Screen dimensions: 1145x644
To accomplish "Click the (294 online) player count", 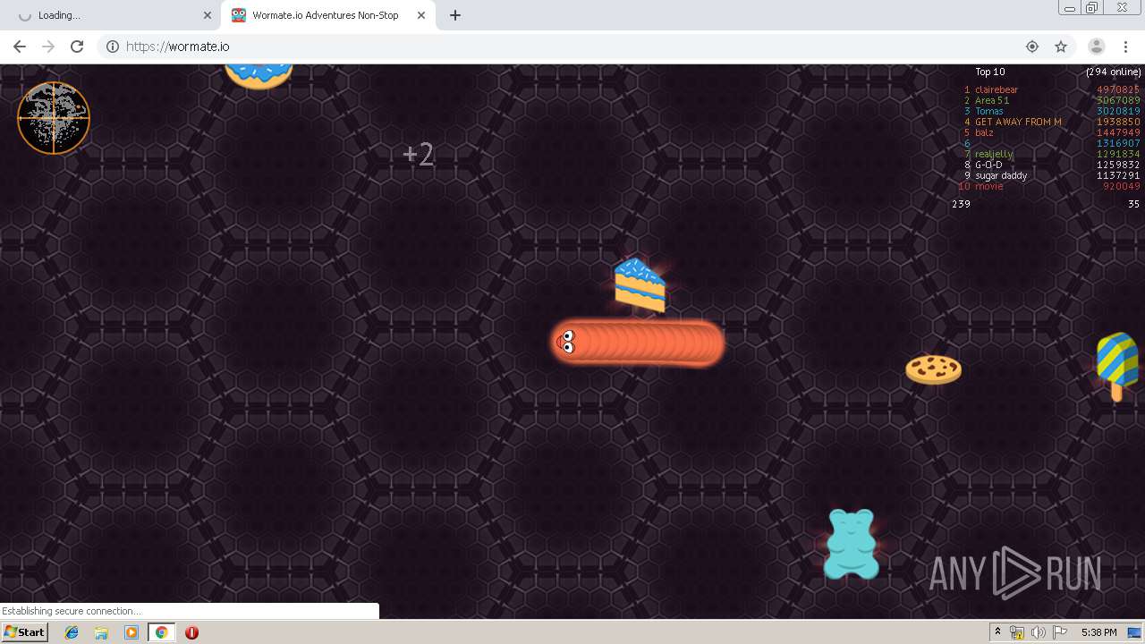I will pos(1114,72).
